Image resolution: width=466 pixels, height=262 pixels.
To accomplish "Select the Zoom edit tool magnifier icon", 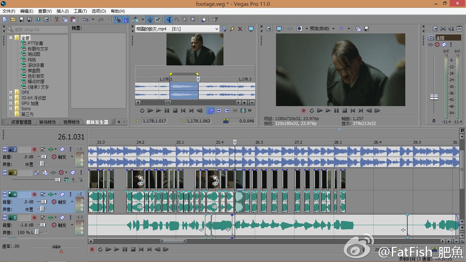I will [193, 19].
